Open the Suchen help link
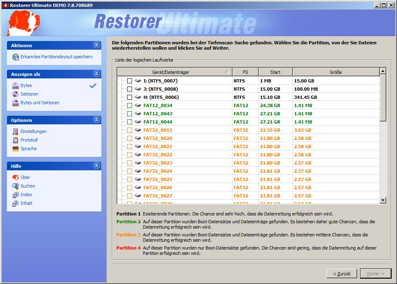 pyautogui.click(x=28, y=186)
